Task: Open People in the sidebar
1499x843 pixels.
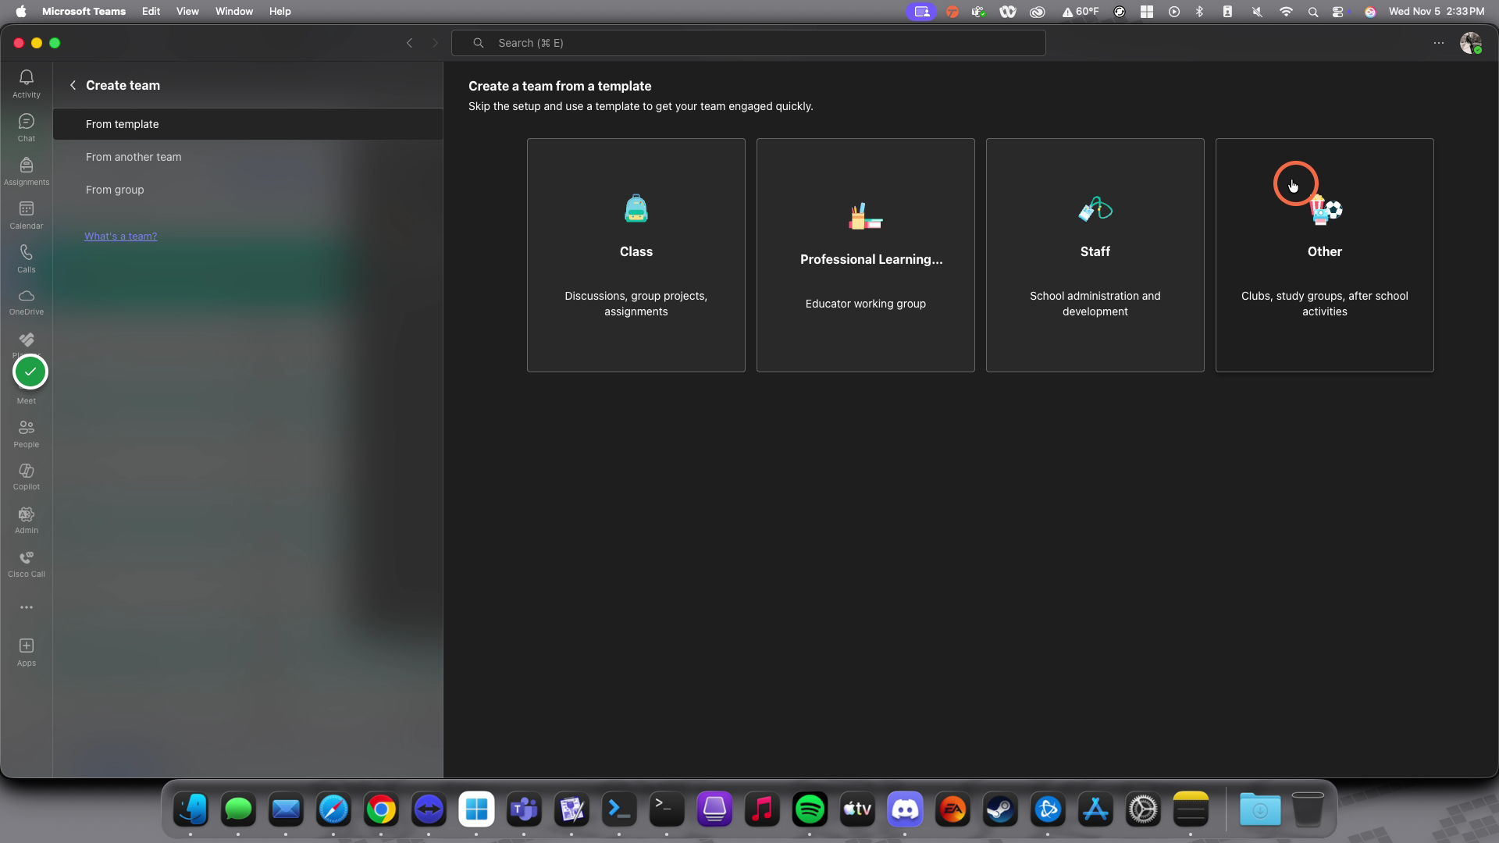Action: tap(27, 434)
